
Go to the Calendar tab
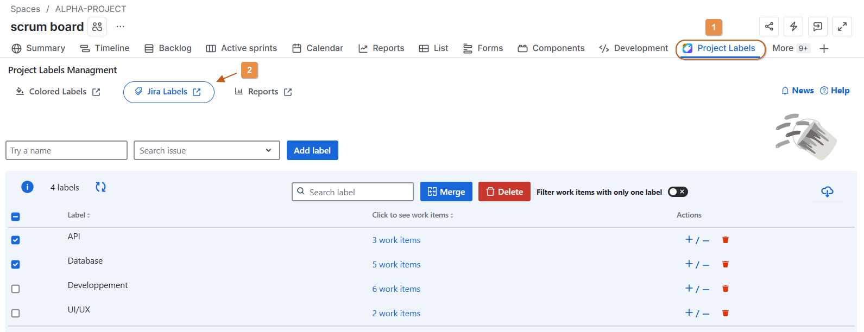[318, 48]
